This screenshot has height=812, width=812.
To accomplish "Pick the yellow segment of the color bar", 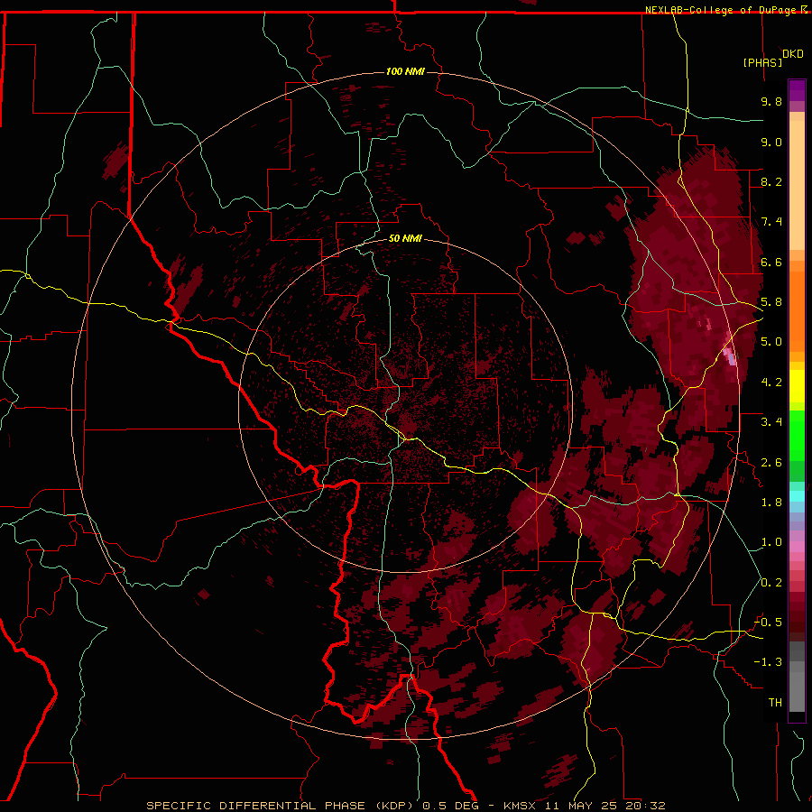I will (x=797, y=386).
